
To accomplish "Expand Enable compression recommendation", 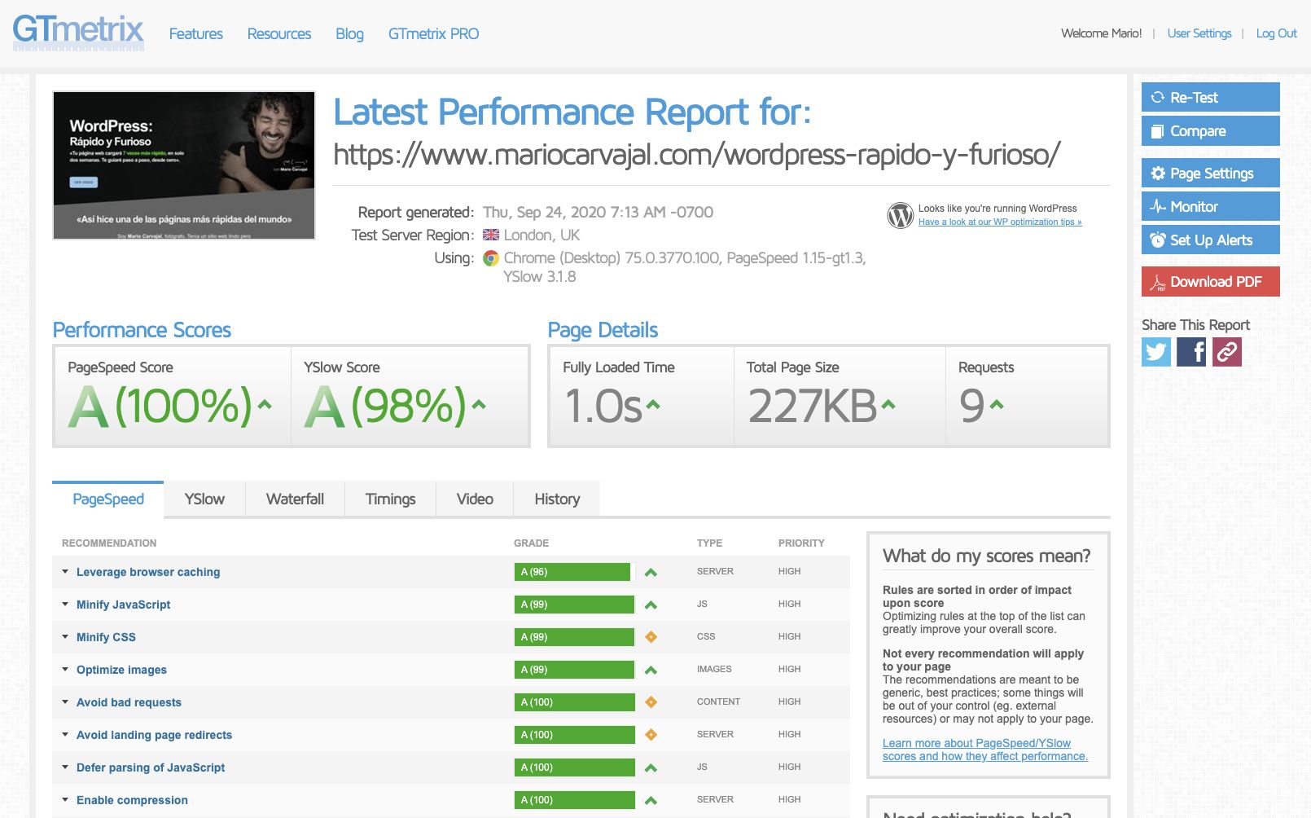I will click(x=132, y=800).
